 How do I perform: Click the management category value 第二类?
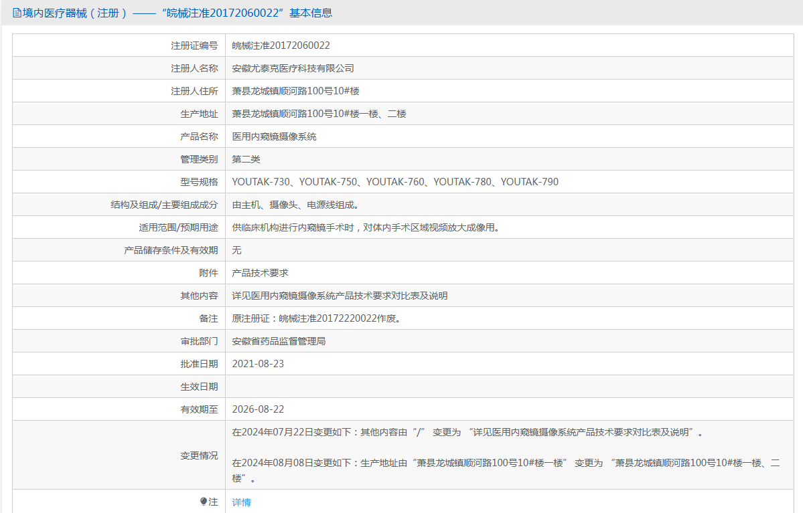246,159
